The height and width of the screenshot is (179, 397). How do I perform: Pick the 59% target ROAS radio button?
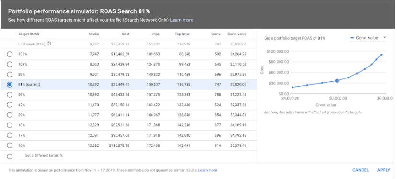click(x=10, y=95)
